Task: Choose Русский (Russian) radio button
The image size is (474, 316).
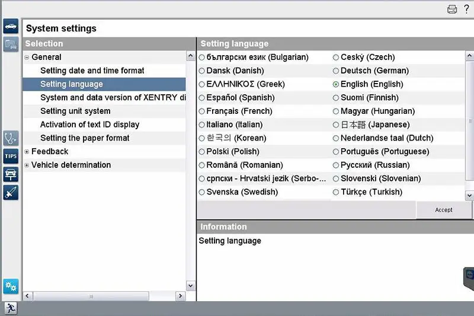Action: 335,165
